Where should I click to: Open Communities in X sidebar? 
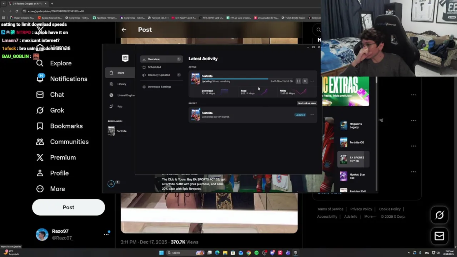click(62, 142)
